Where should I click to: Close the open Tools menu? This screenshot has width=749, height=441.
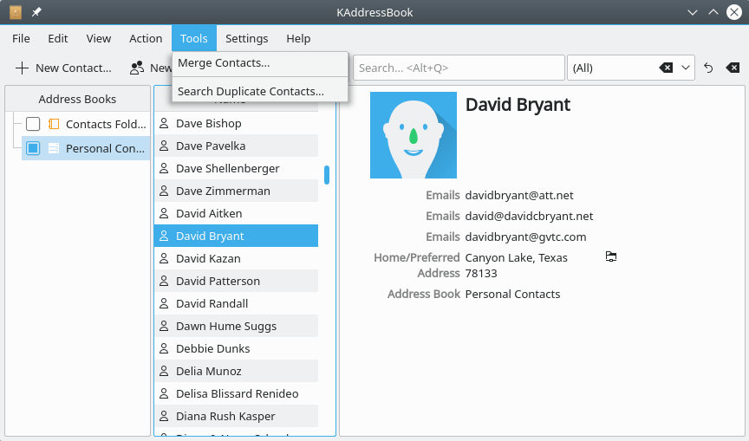194,38
